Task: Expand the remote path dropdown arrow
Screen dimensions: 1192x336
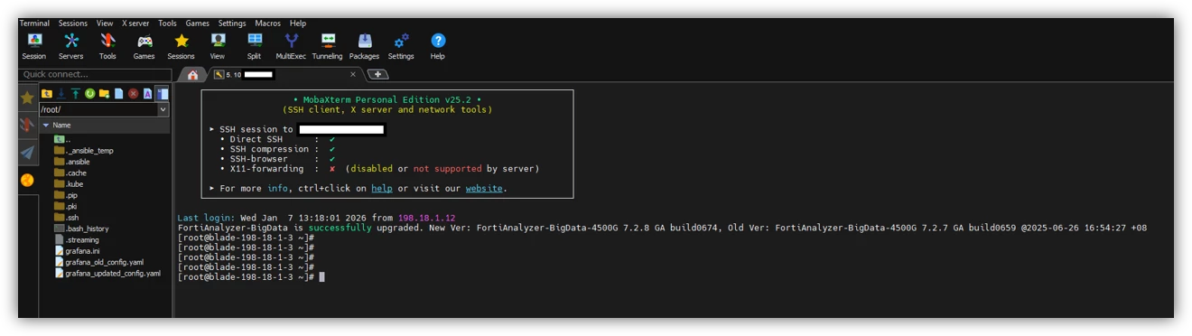Action: [x=163, y=109]
